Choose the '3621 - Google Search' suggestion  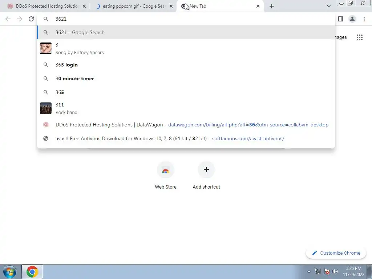(186, 32)
